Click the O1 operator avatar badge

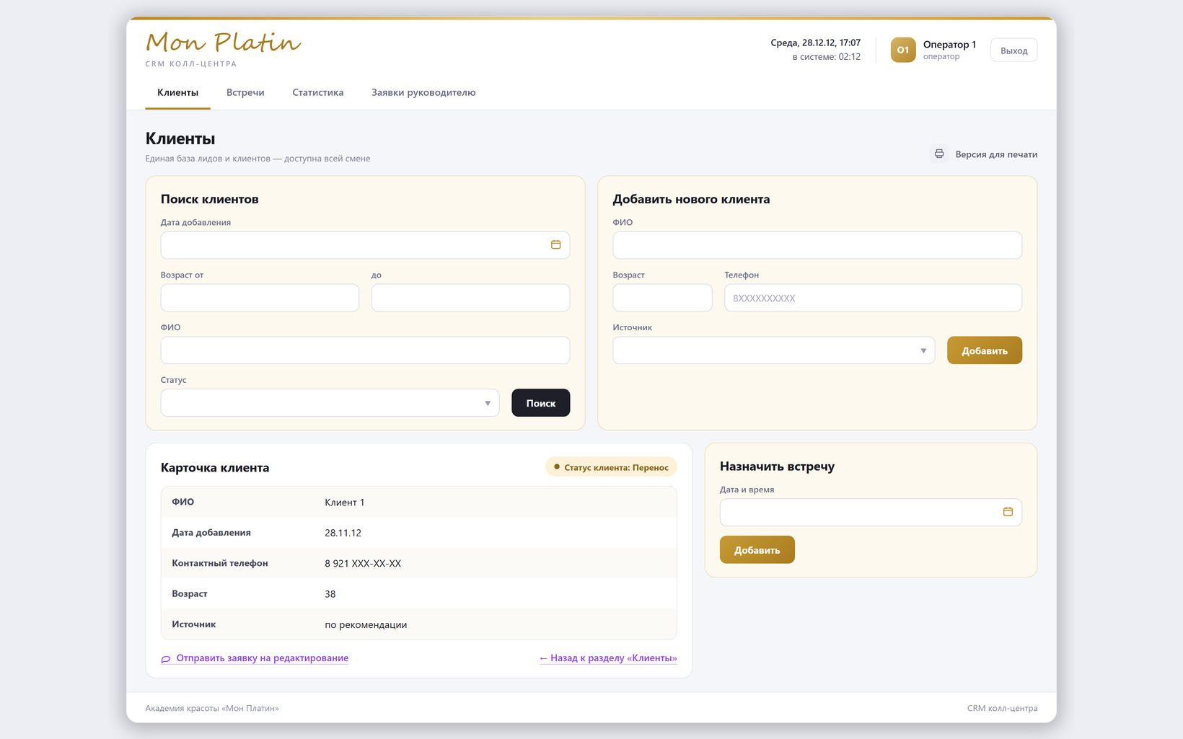coord(902,50)
